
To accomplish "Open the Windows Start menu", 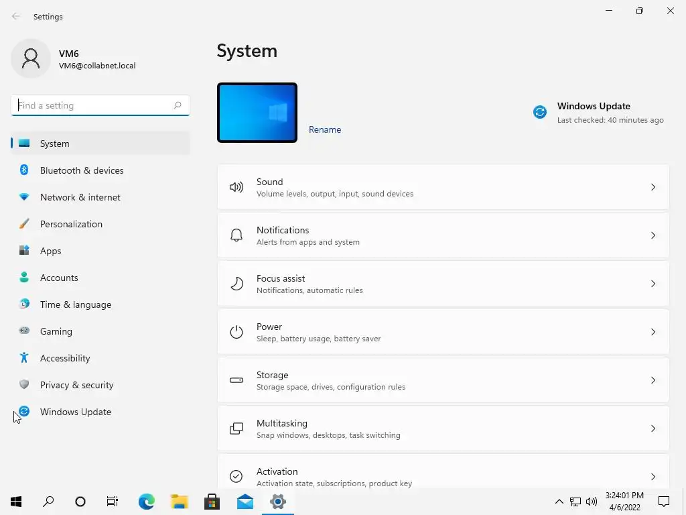I will pyautogui.click(x=16, y=502).
